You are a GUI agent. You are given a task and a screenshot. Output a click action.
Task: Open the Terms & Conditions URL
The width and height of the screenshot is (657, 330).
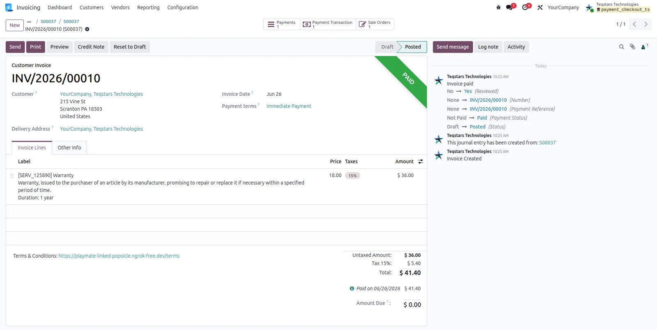click(x=119, y=256)
